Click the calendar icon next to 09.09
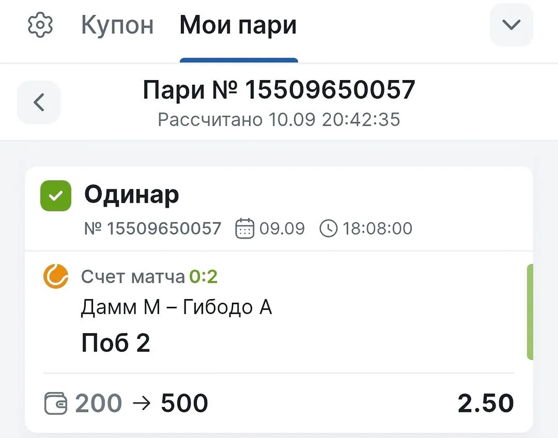The image size is (558, 438). point(245,229)
